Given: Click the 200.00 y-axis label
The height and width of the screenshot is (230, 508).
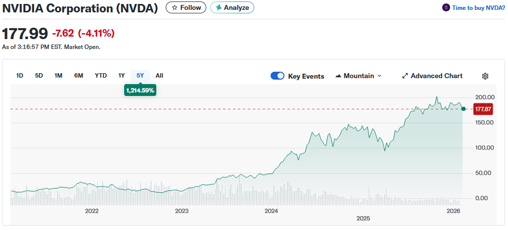Looking at the screenshot, I should [484, 97].
